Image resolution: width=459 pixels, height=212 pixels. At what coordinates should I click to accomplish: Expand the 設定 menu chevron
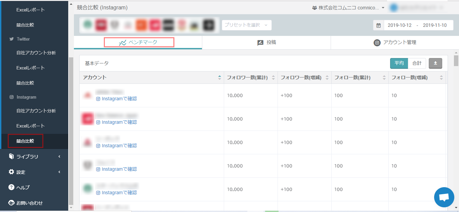[59, 172]
